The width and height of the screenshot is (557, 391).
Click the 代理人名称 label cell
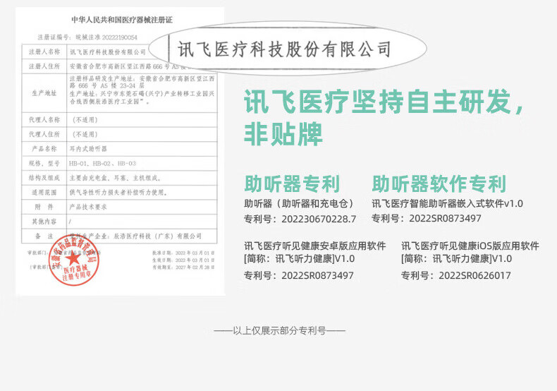coord(44,120)
